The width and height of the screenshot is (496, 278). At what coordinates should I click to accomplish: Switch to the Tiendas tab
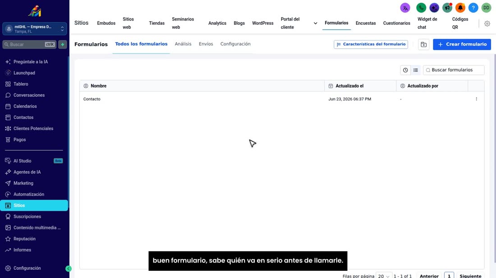click(156, 23)
